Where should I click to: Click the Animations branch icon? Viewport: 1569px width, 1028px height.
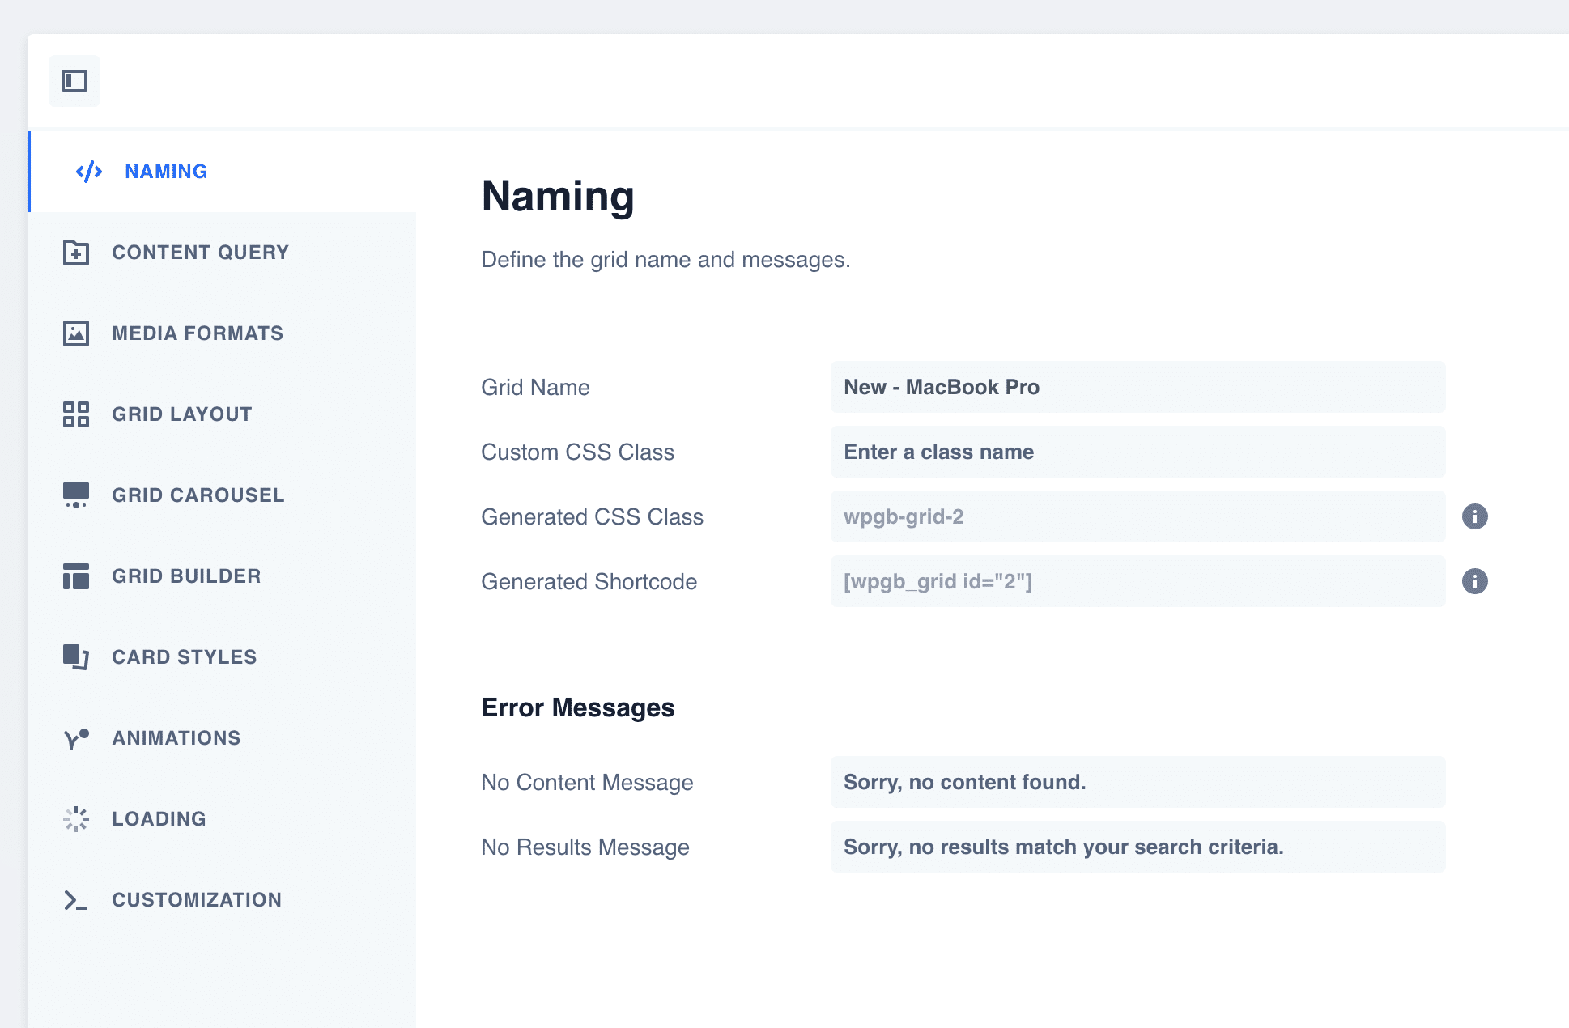pyautogui.click(x=76, y=738)
